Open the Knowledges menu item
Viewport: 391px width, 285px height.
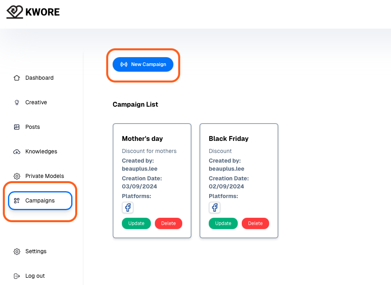40,151
